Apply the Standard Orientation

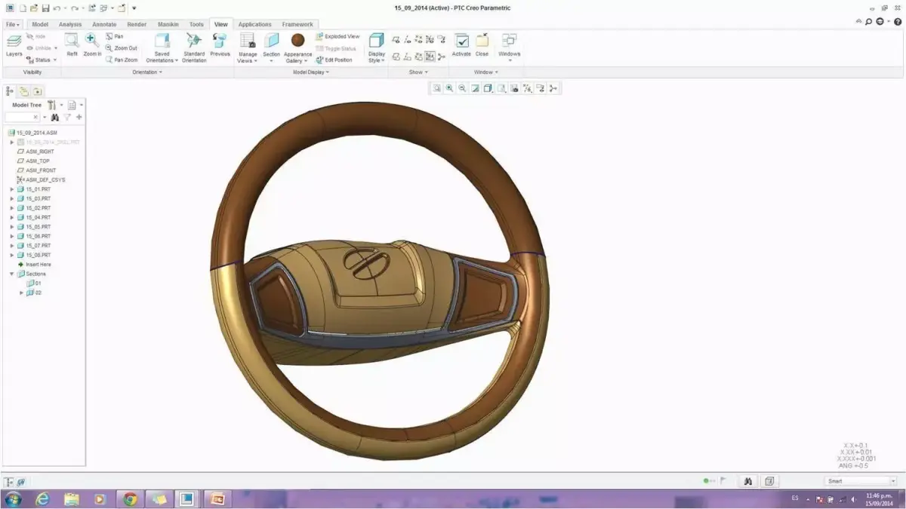click(194, 48)
